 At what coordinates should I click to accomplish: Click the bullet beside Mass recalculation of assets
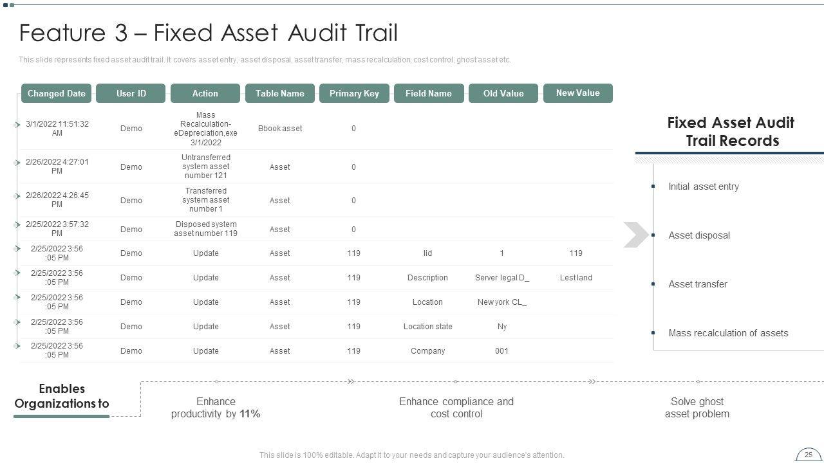[653, 333]
